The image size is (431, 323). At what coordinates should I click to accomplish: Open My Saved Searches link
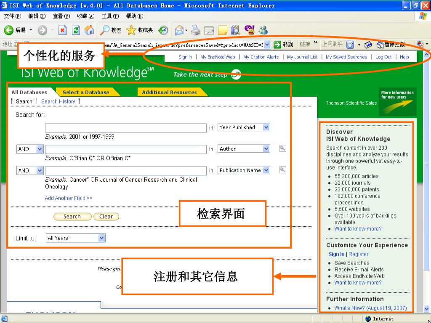pos(346,57)
